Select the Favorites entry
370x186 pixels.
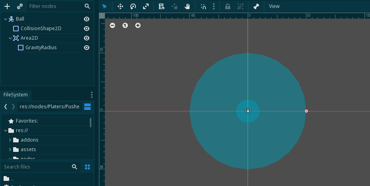(x=27, y=121)
